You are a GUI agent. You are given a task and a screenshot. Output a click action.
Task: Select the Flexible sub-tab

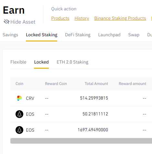coord(18,62)
